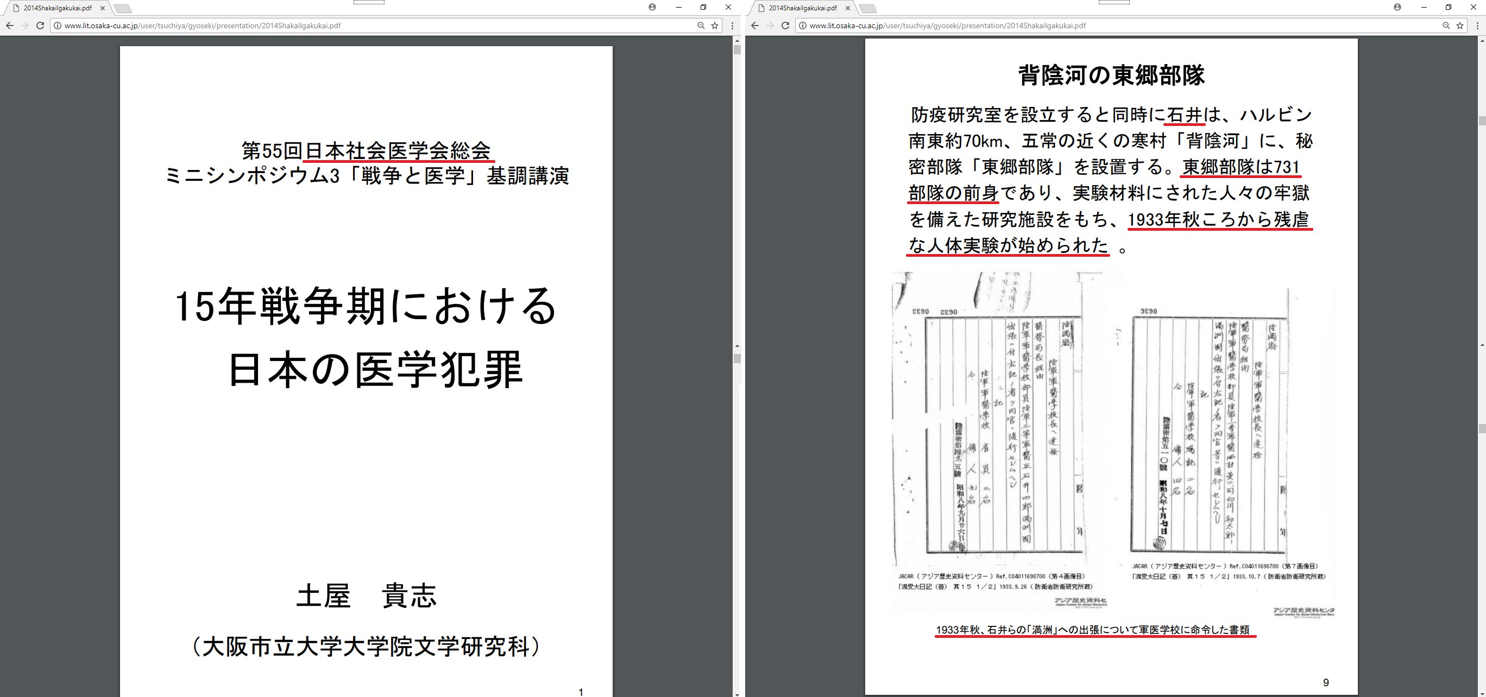Click right window scrollbar up arrow
The image size is (1486, 697).
(x=1482, y=40)
